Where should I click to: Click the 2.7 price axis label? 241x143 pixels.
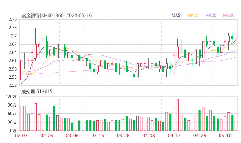(x=14, y=36)
